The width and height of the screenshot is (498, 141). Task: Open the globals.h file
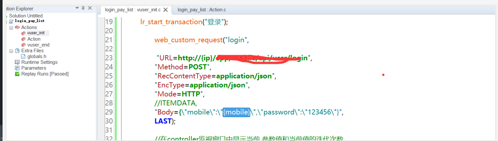coord(37,56)
